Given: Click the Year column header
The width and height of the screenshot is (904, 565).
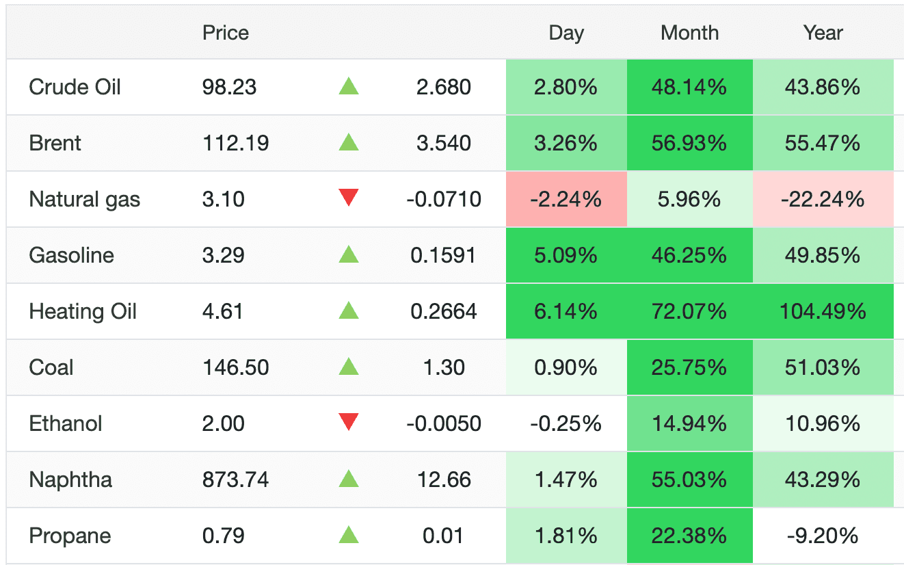Looking at the screenshot, I should [x=823, y=33].
